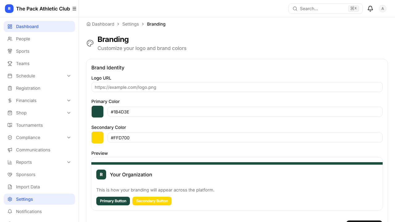Click the Shop bag icon

pyautogui.click(x=10, y=113)
